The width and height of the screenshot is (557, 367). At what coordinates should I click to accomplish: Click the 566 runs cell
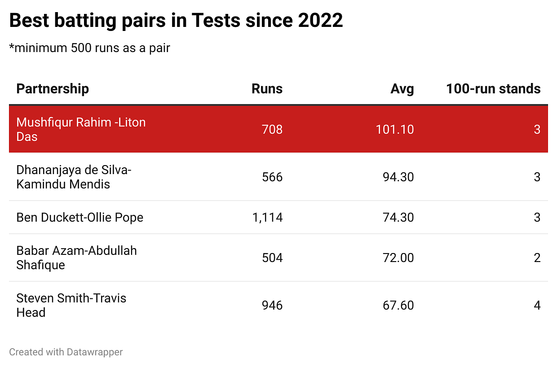pyautogui.click(x=272, y=177)
